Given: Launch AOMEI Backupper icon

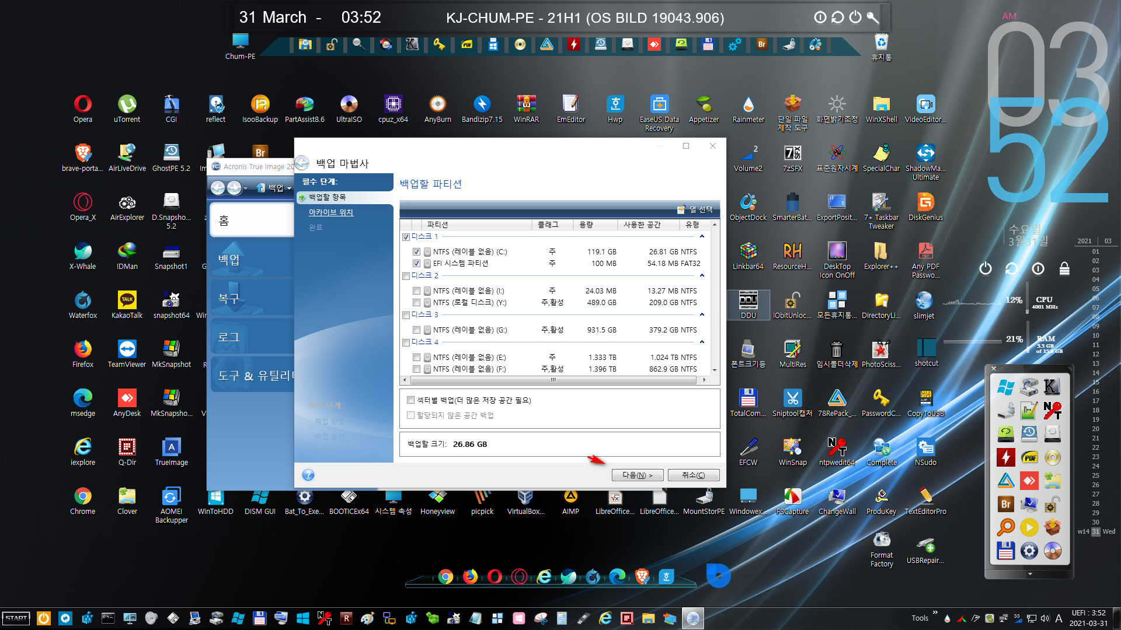Looking at the screenshot, I should pos(171,505).
